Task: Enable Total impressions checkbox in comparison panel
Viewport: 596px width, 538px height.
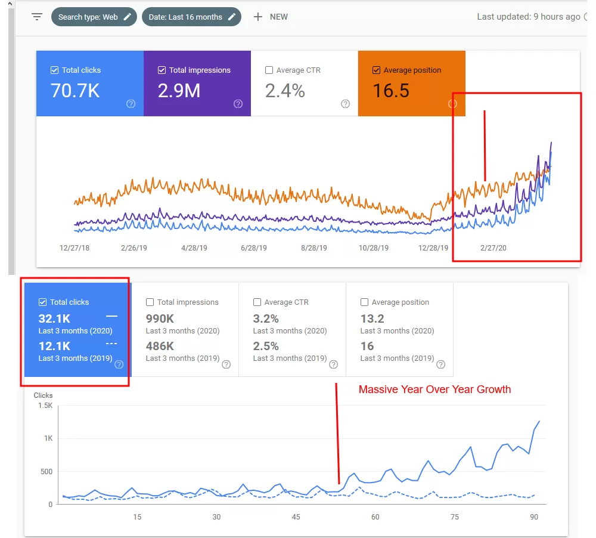Action: [150, 302]
